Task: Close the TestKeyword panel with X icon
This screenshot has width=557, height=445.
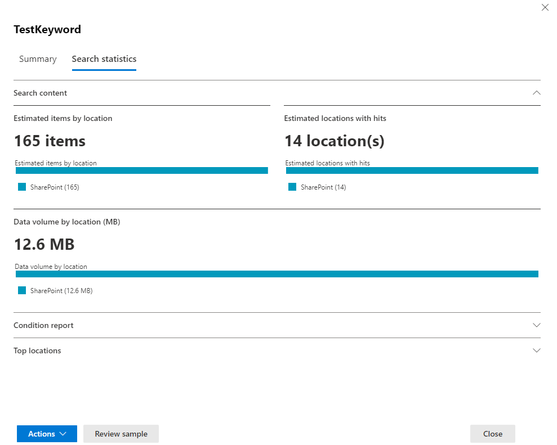Action: pos(545,8)
